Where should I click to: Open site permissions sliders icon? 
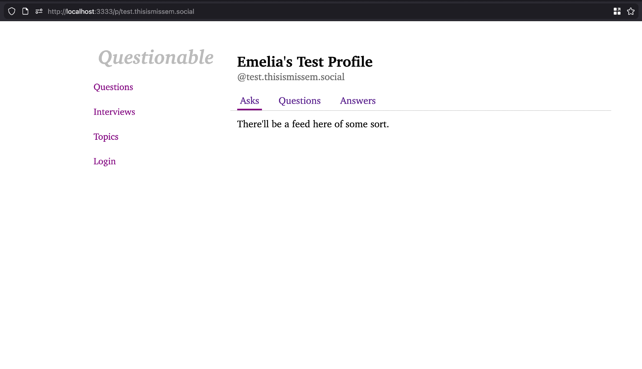coord(39,12)
